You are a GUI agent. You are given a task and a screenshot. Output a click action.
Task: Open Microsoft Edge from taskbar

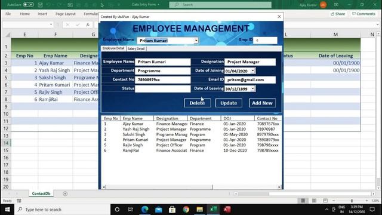pyautogui.click(x=144, y=210)
